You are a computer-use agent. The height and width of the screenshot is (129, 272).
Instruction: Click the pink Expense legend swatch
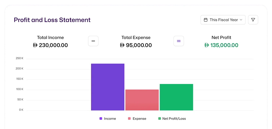(x=129, y=119)
